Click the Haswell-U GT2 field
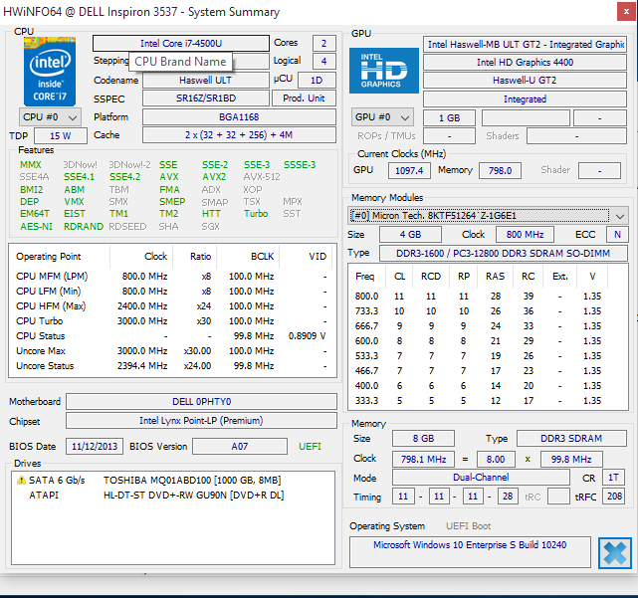This screenshot has width=638, height=598. click(525, 81)
